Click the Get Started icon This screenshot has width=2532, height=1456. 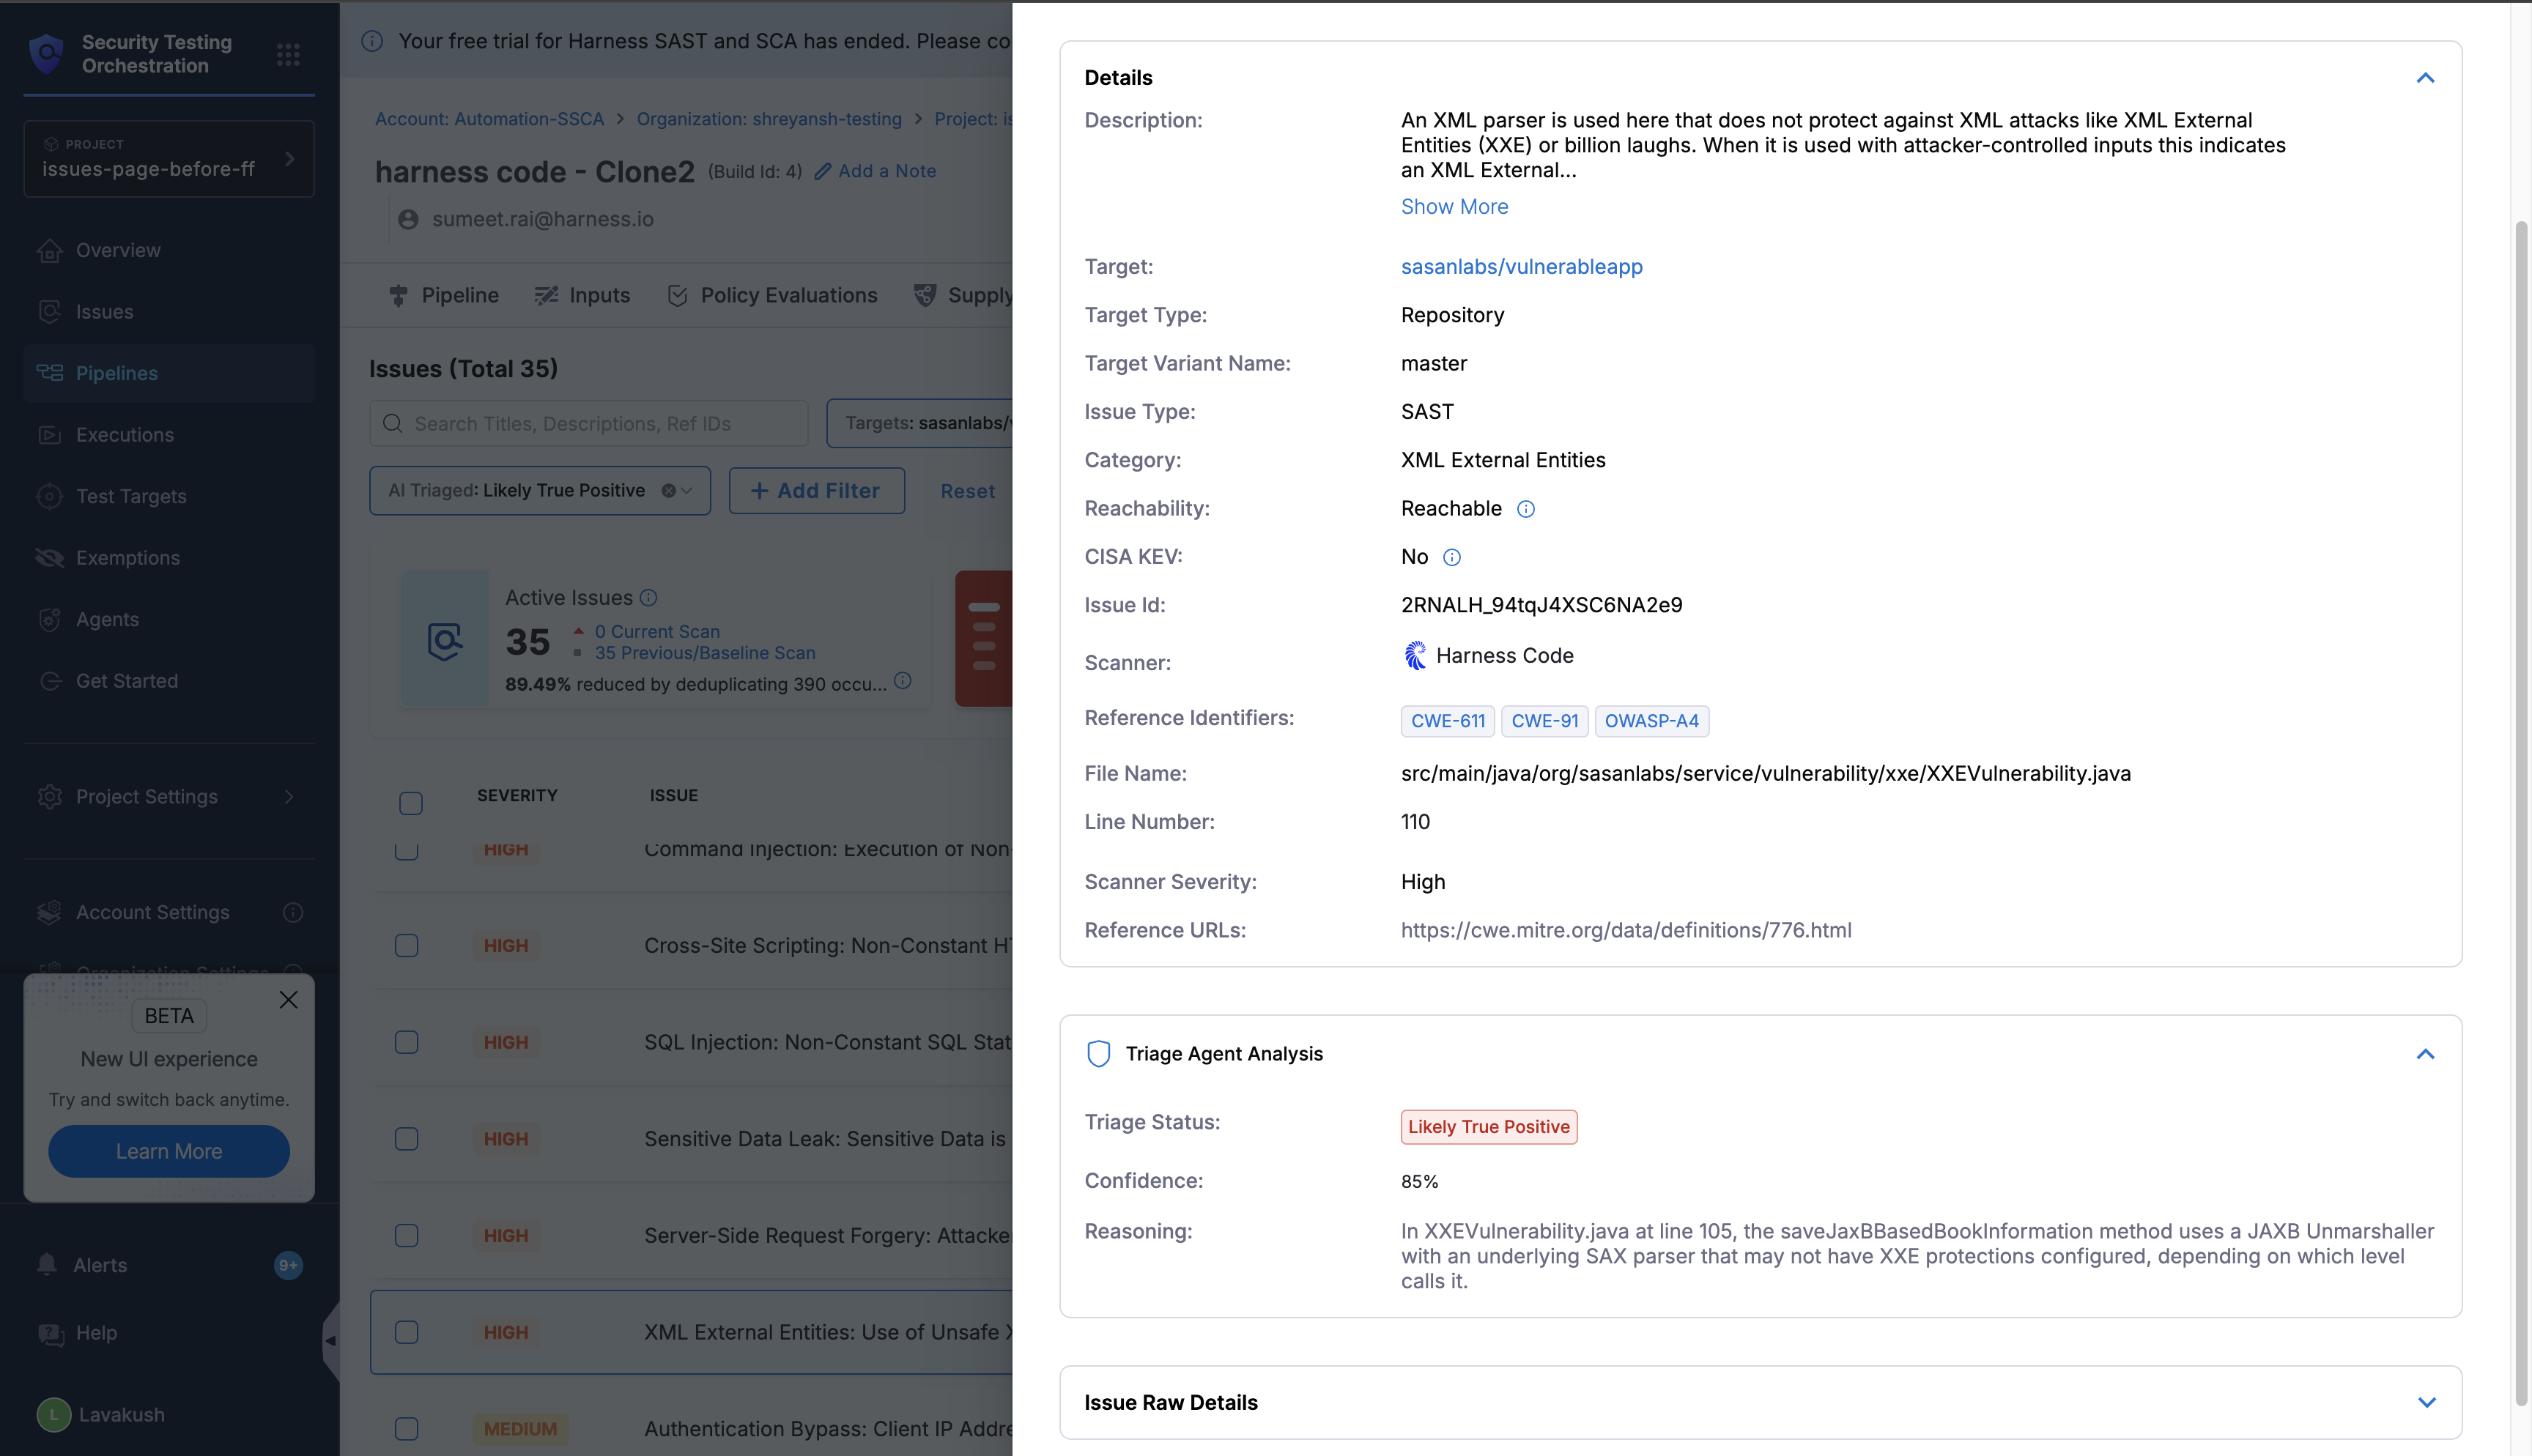pos(49,681)
